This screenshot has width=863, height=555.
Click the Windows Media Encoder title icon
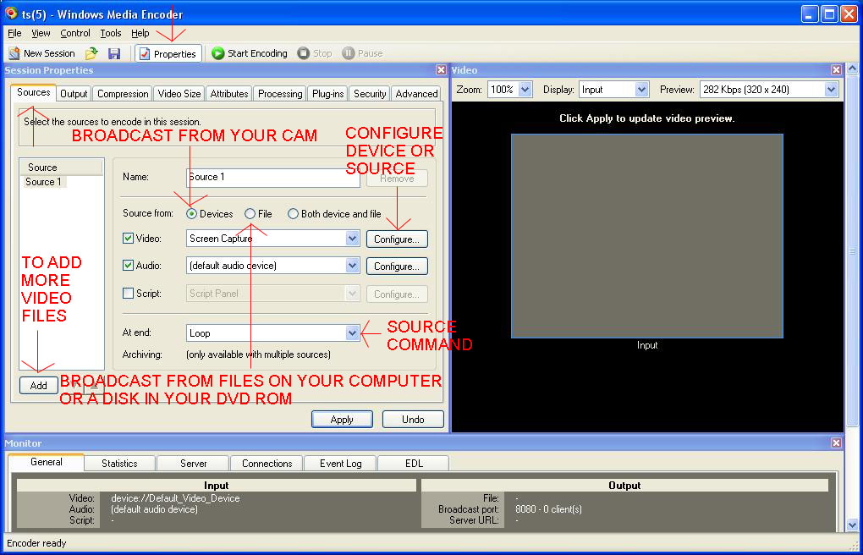click(x=11, y=14)
